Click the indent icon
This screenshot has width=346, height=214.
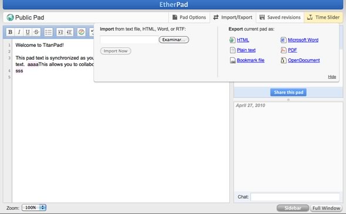pos(60,32)
